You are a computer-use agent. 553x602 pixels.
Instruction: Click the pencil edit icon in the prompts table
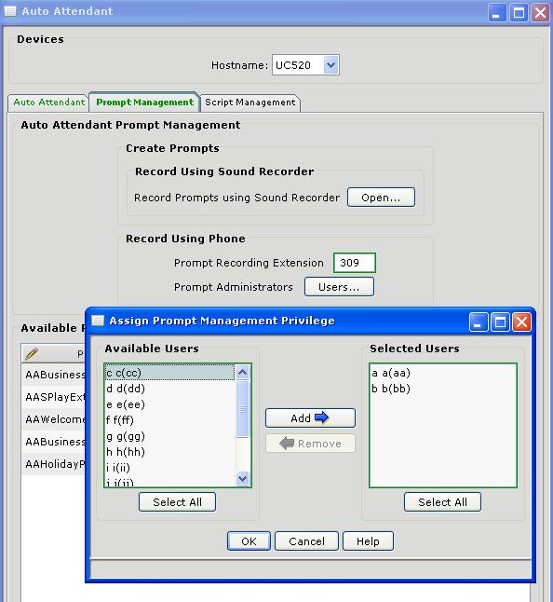[x=32, y=353]
